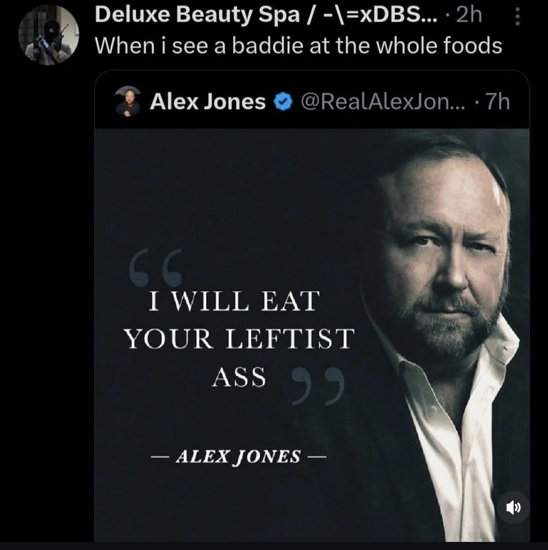Tap the word 'ASS' in the quote

coord(239,377)
